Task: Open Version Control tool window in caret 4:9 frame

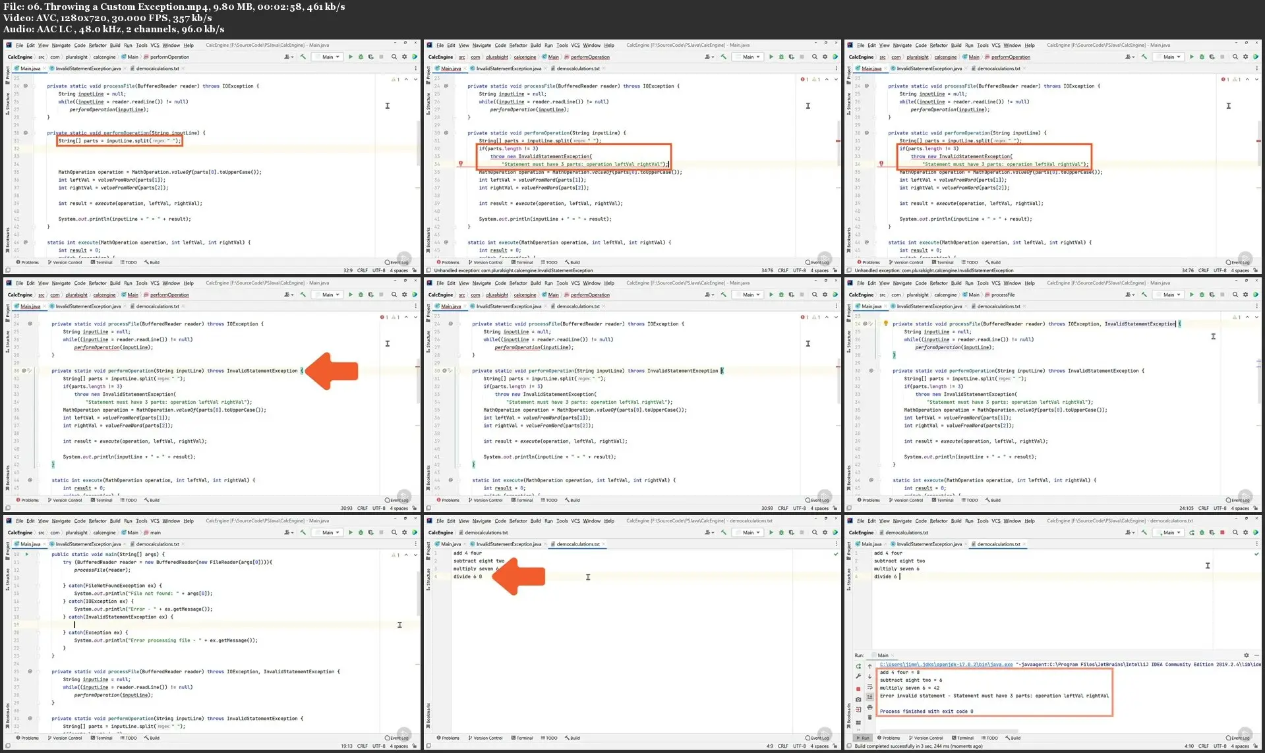Action: coord(485,738)
